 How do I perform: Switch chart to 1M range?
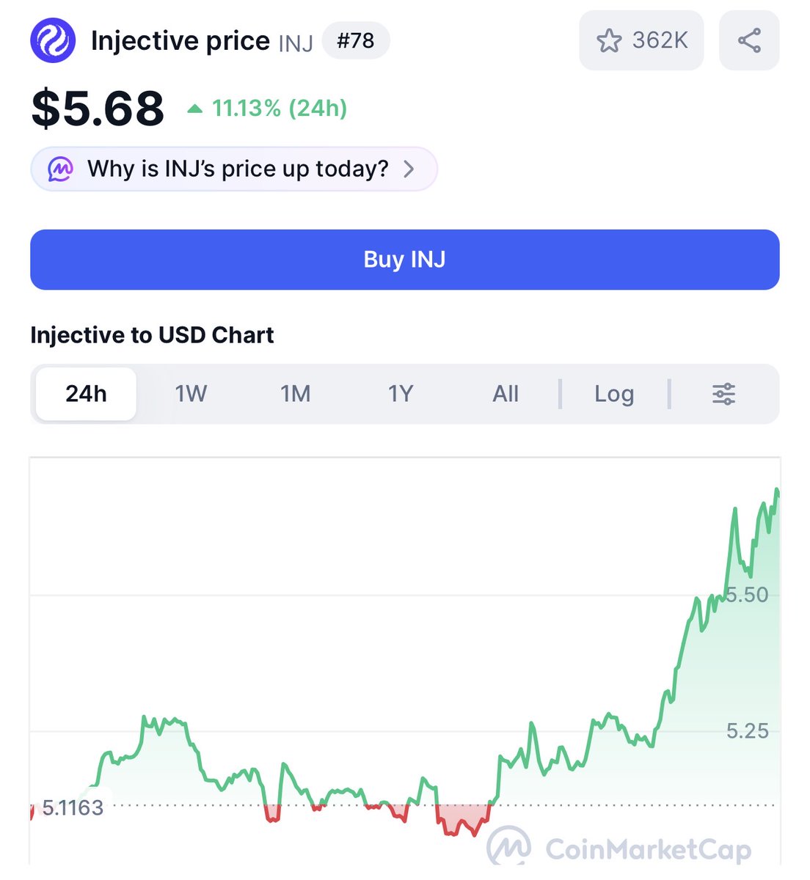tap(296, 394)
